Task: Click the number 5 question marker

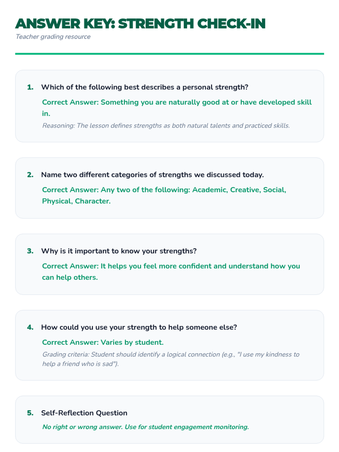Action: click(30, 413)
